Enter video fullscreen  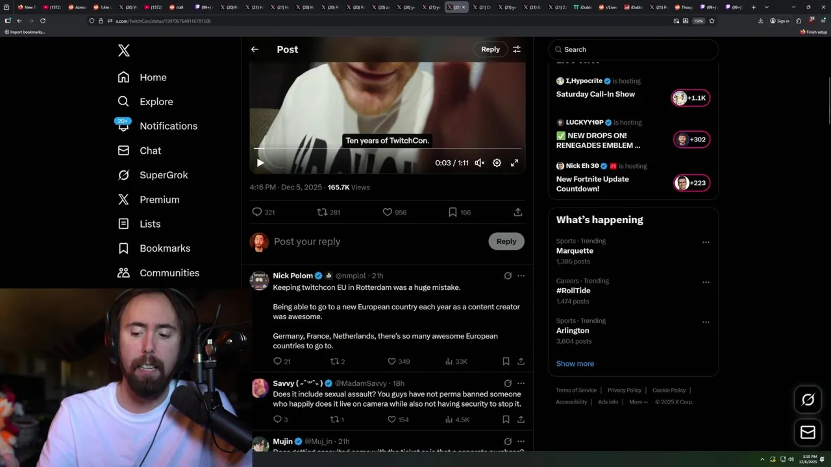click(x=514, y=163)
